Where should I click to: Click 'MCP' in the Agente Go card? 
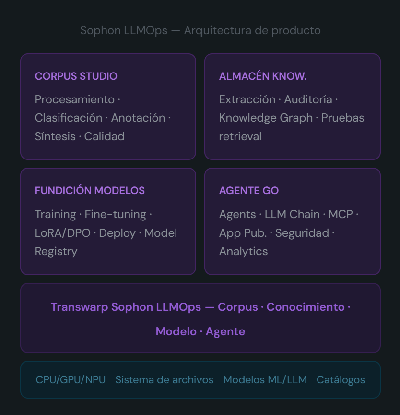click(x=340, y=214)
